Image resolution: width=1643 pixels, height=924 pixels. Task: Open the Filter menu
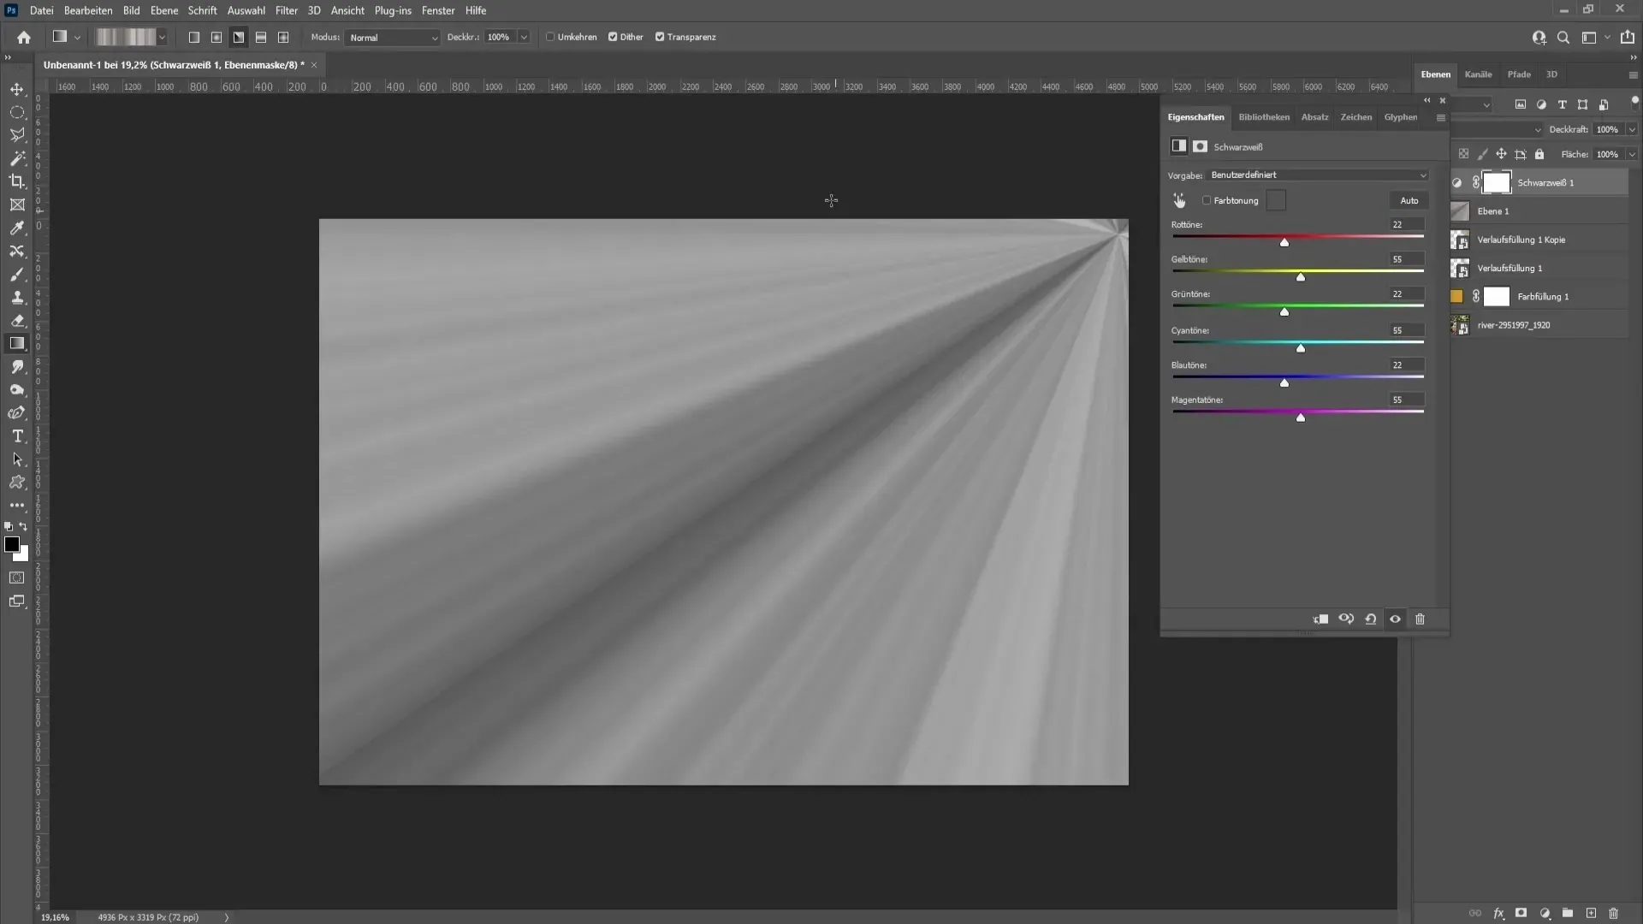coord(286,10)
